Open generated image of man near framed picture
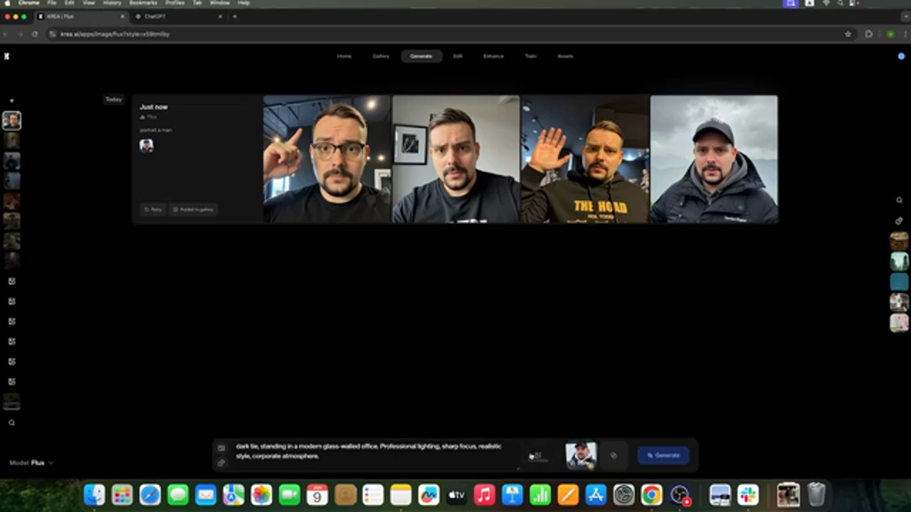The image size is (911, 512). (456, 159)
